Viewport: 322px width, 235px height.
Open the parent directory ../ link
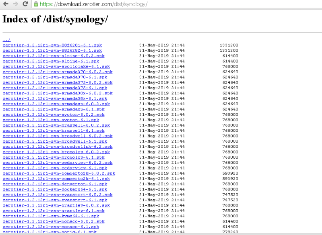pyautogui.click(x=6, y=40)
